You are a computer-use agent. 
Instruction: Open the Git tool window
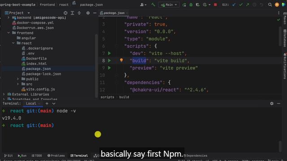point(9,156)
